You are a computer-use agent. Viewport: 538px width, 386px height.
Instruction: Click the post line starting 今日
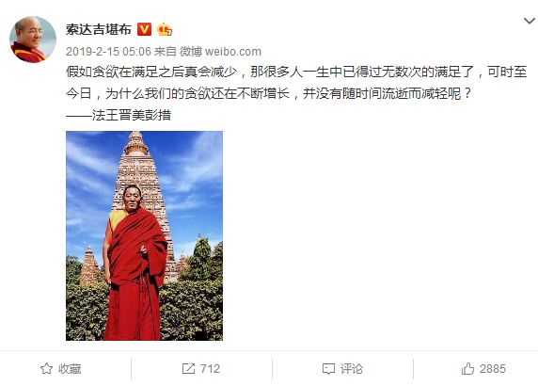coord(269,93)
